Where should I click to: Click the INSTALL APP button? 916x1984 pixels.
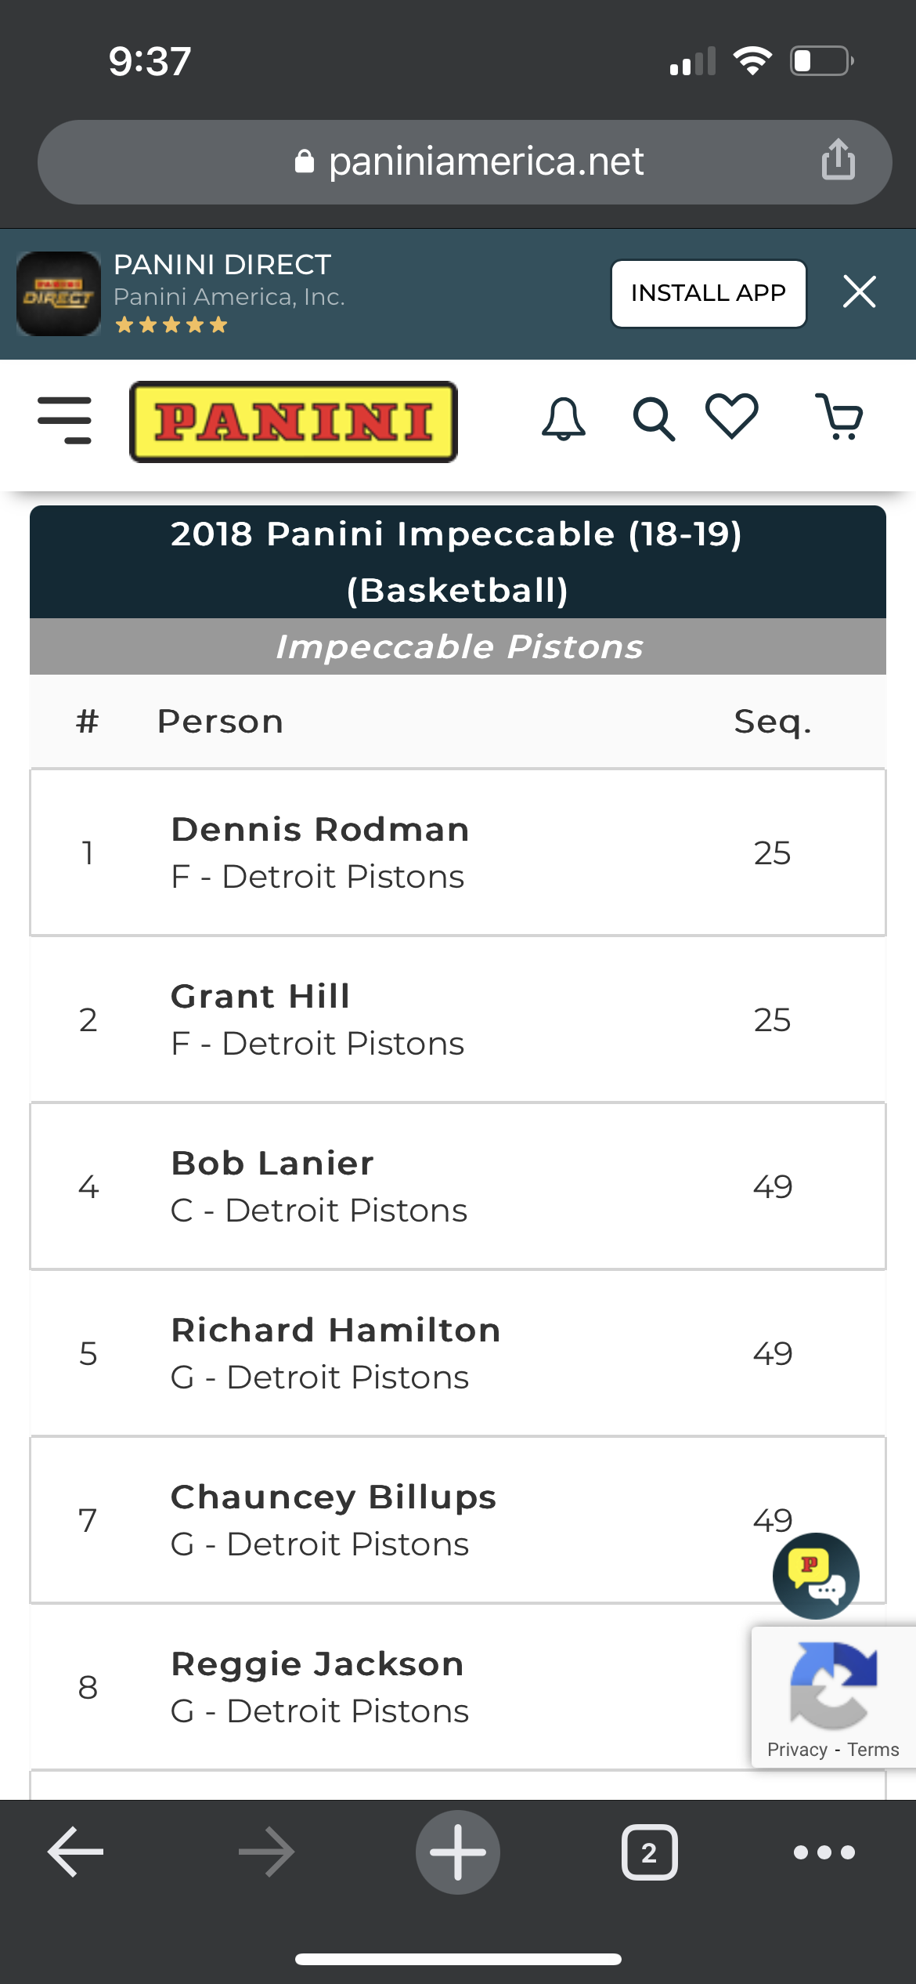709,293
